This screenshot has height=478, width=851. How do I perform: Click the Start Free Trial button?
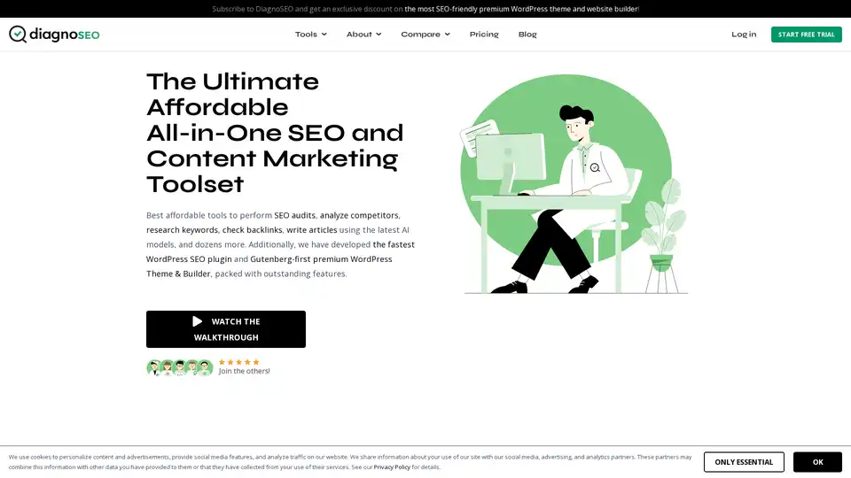806,35
